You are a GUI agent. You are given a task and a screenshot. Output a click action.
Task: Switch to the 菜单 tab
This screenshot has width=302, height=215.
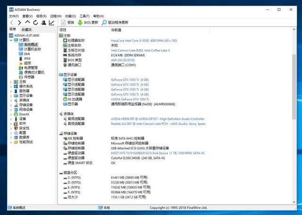(13, 29)
